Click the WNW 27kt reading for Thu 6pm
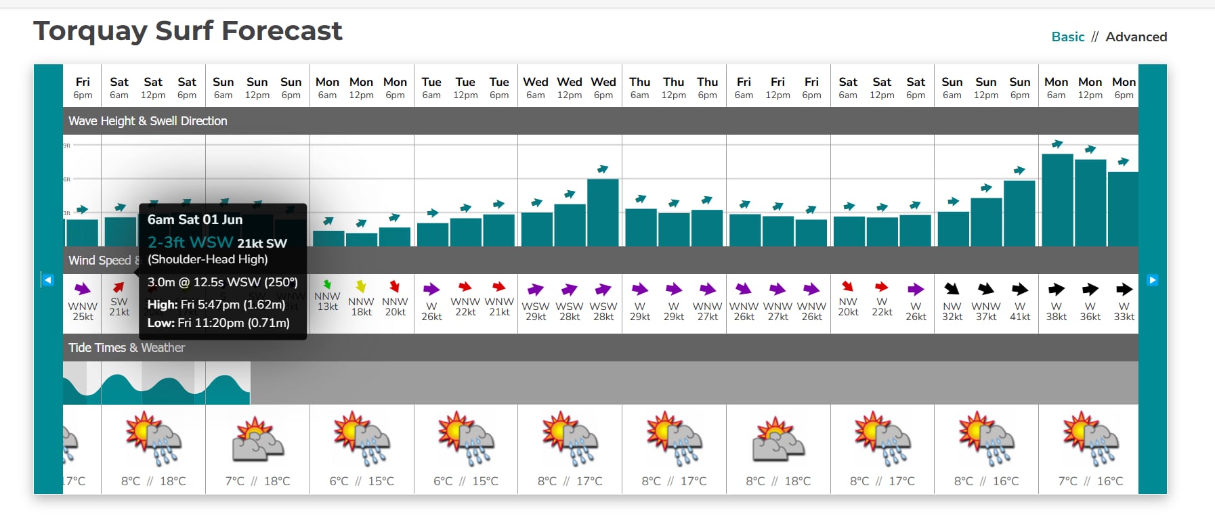 [707, 311]
